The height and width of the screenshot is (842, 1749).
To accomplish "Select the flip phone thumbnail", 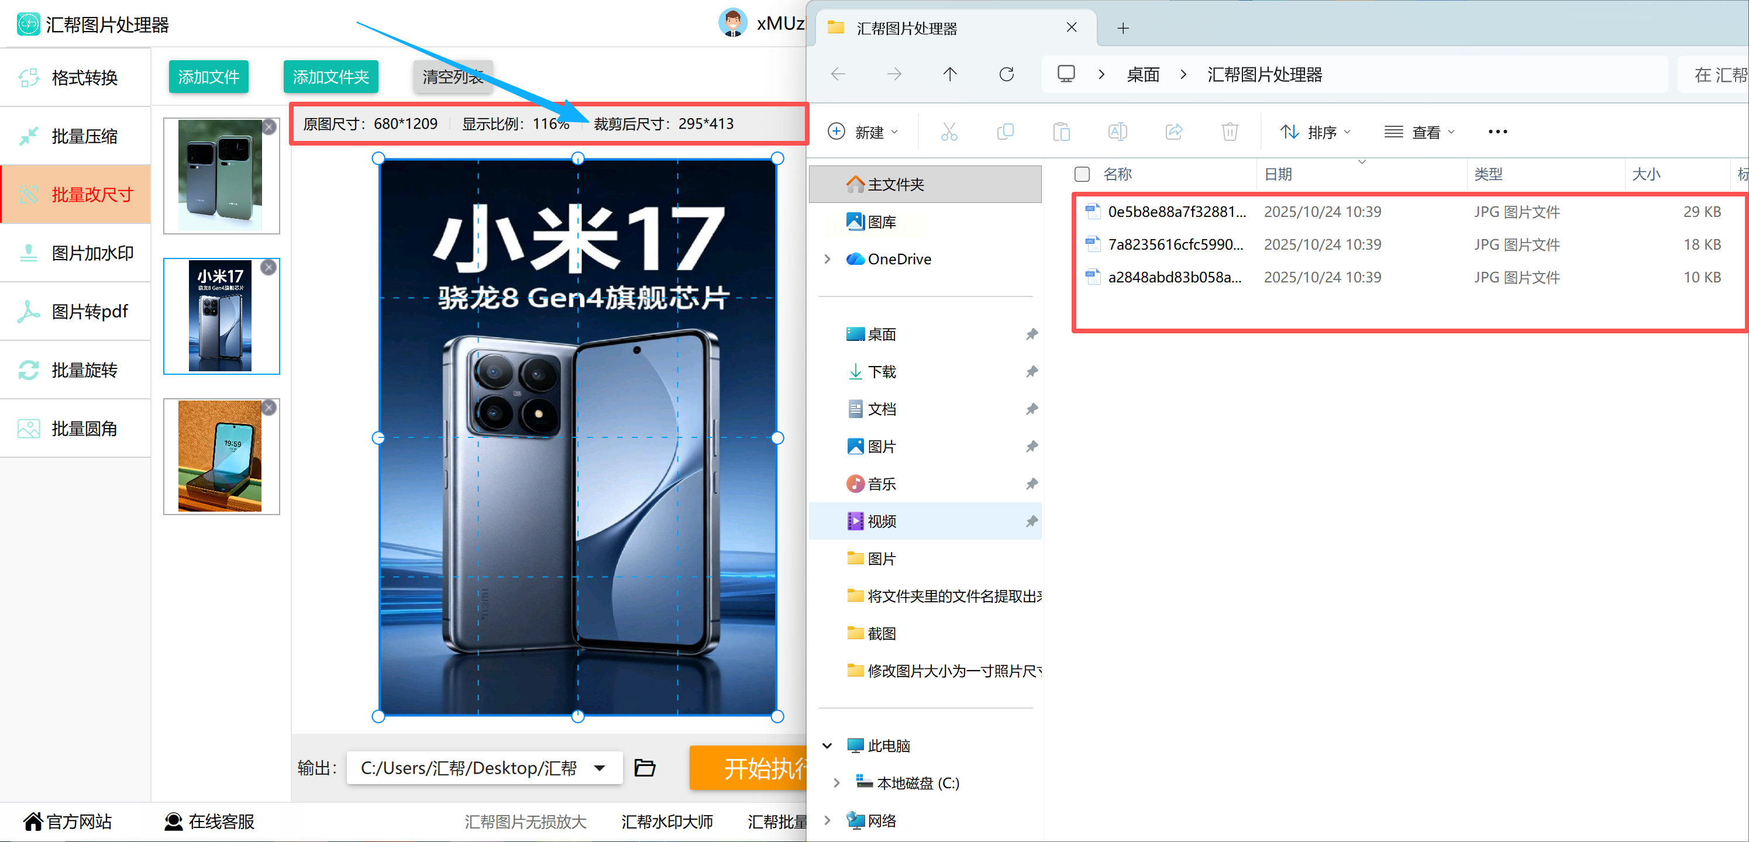I will pos(220,456).
